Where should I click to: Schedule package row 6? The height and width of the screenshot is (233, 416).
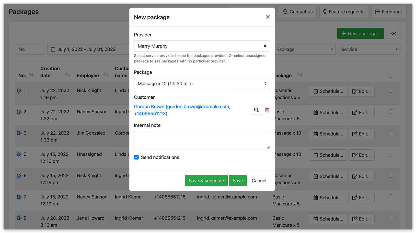tap(328, 176)
